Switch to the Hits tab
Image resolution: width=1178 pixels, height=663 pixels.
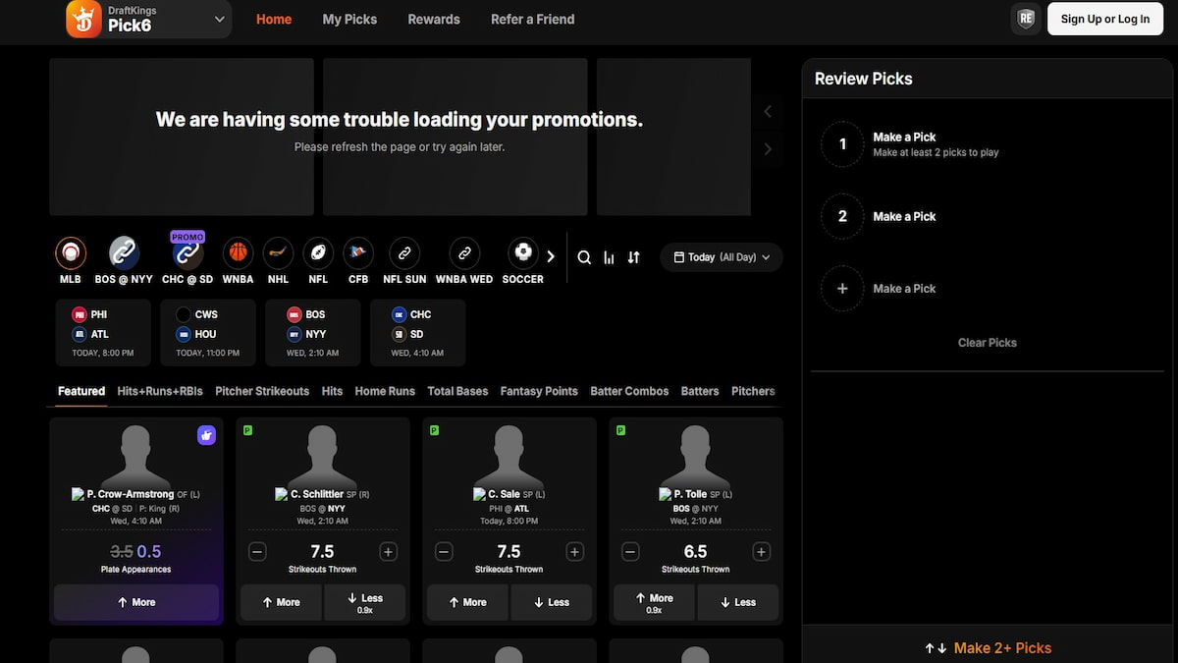tap(332, 391)
